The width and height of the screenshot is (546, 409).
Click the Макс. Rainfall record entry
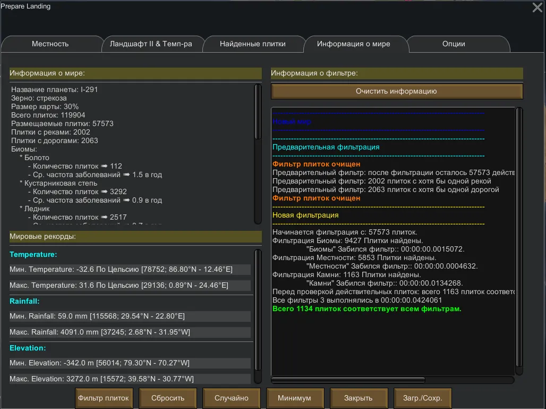tap(130, 332)
